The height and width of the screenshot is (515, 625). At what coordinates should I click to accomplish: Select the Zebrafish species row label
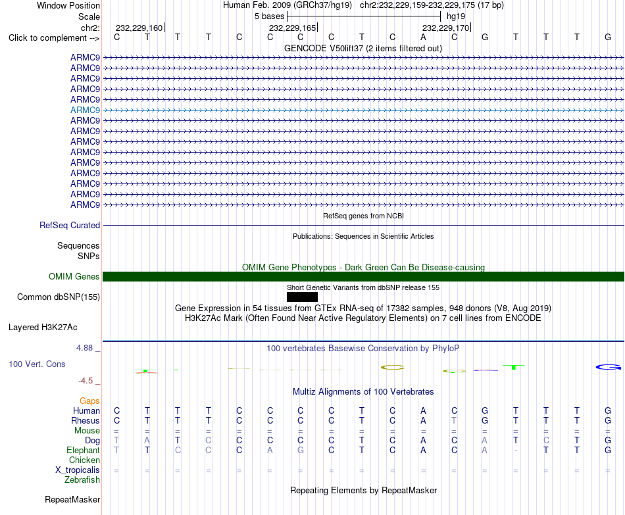tap(82, 480)
